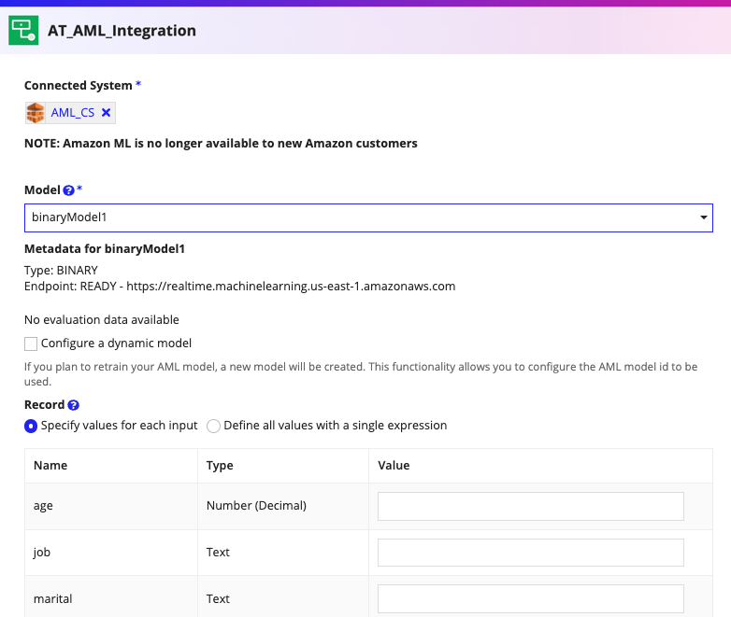731x617 pixels.
Task: Click No evaluation data available text
Action: tap(102, 320)
